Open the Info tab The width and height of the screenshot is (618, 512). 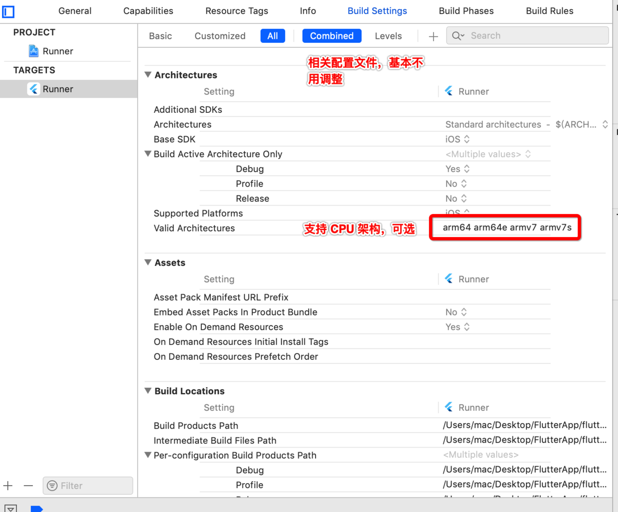tap(308, 11)
